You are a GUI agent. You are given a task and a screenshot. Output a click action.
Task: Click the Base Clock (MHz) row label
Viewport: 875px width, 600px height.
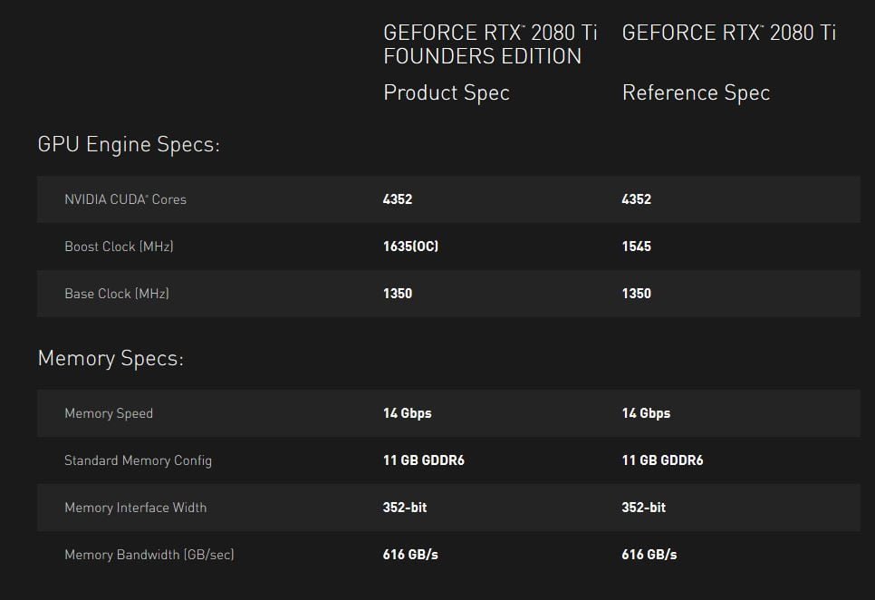[x=117, y=294]
